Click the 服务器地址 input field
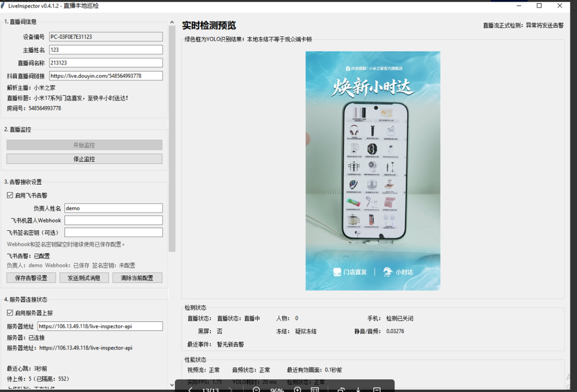577x392 pixels. click(100, 326)
